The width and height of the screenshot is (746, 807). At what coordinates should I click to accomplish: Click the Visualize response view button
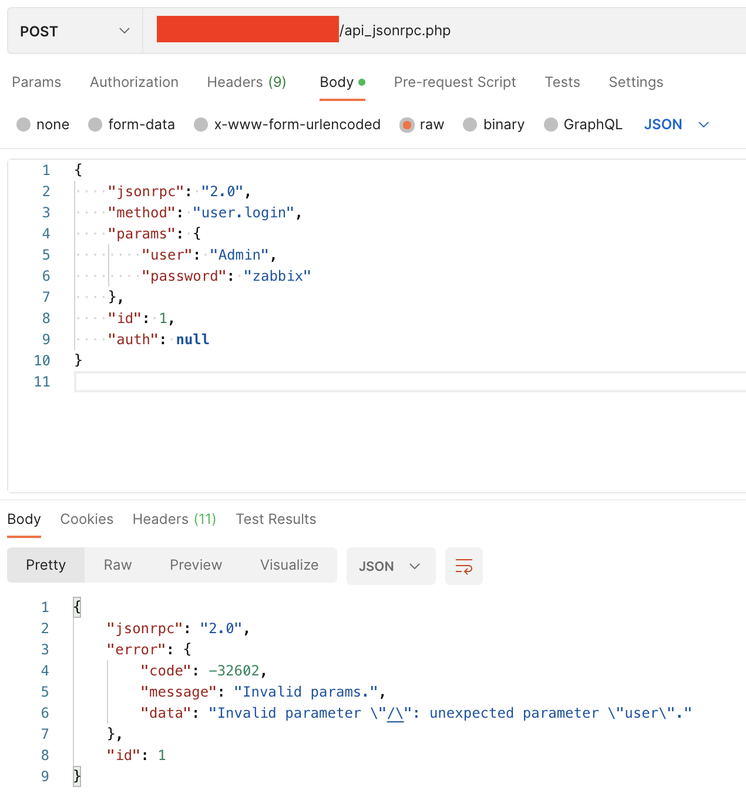click(x=290, y=565)
